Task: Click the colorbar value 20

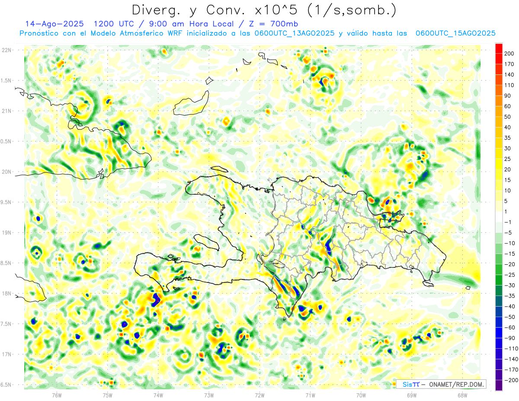Action: click(x=508, y=170)
